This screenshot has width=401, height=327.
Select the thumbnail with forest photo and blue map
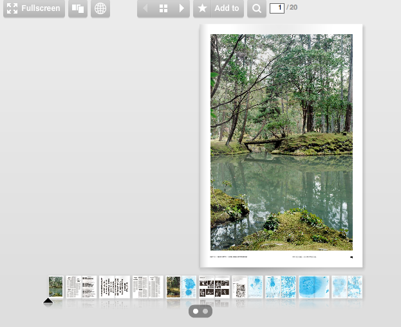181,287
